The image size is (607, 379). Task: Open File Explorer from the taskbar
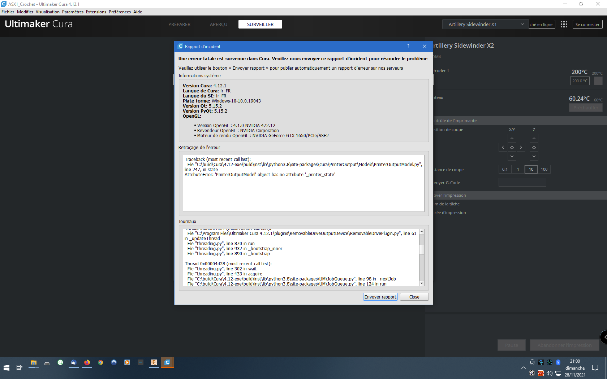coord(34,363)
